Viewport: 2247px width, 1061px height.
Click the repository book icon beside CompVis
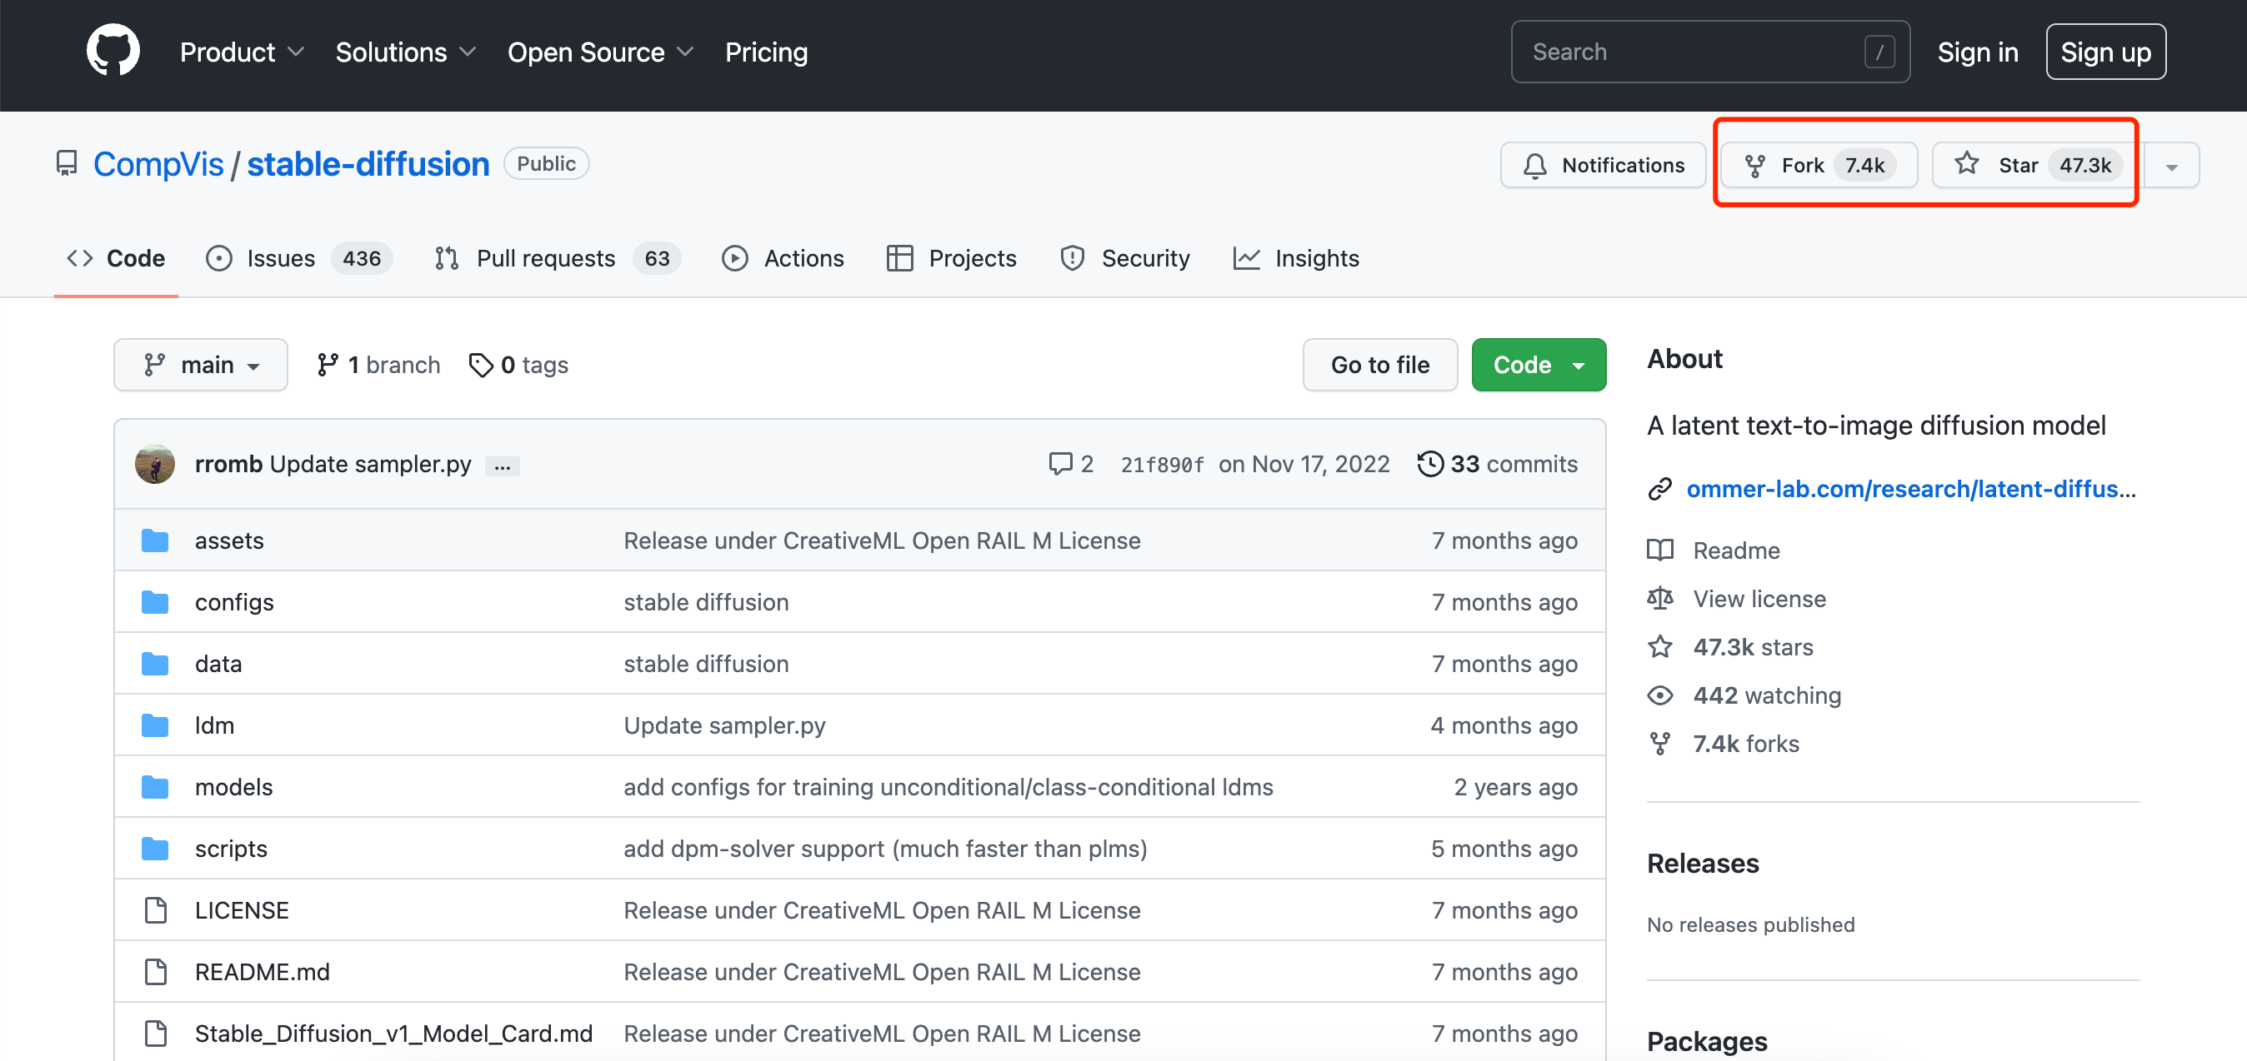click(67, 163)
